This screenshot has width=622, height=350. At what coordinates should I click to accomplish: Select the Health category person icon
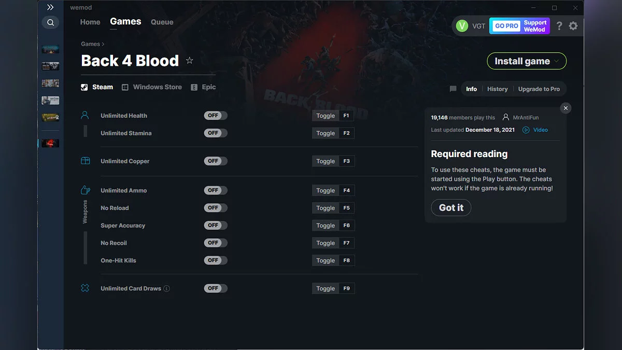pos(84,115)
